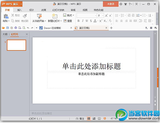Screen dimensions: 160x123
Task: Switch to Outline (大纲) pane tab
Action: [x=5, y=34]
